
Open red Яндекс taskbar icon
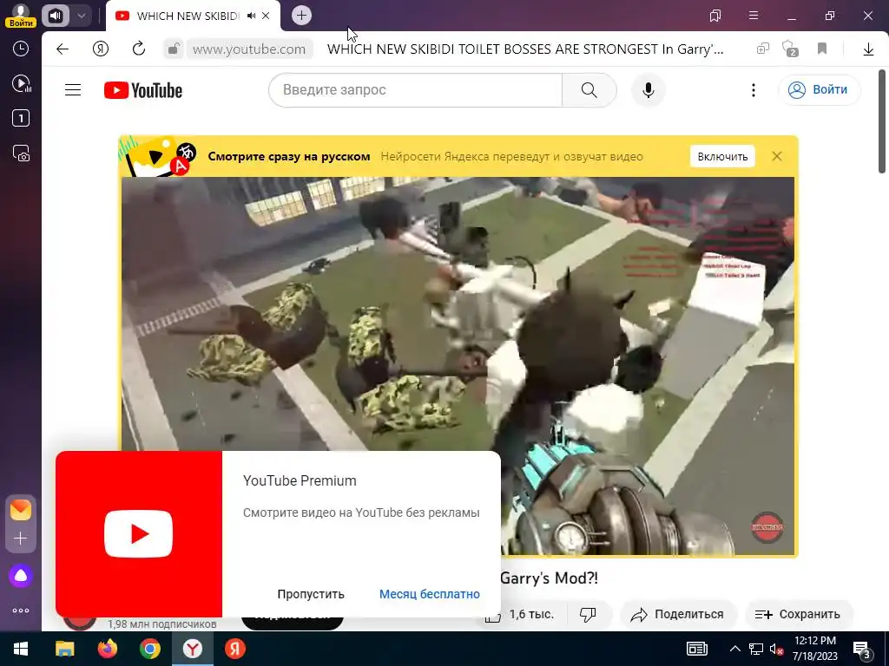234,649
